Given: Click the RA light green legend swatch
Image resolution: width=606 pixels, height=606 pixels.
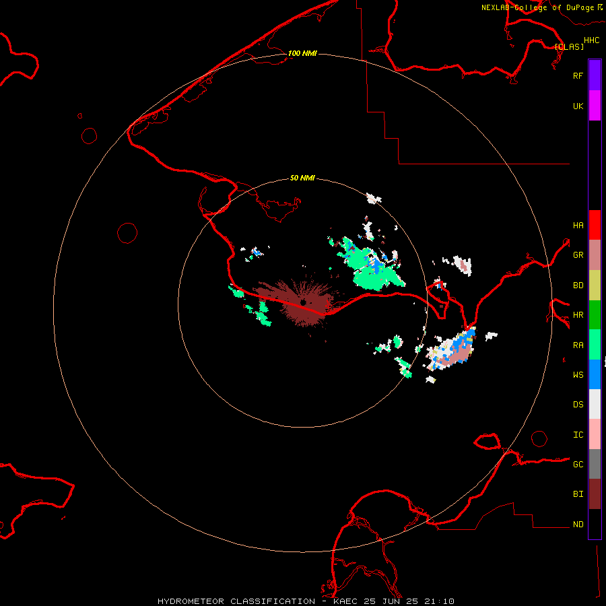Looking at the screenshot, I should click(x=595, y=345).
